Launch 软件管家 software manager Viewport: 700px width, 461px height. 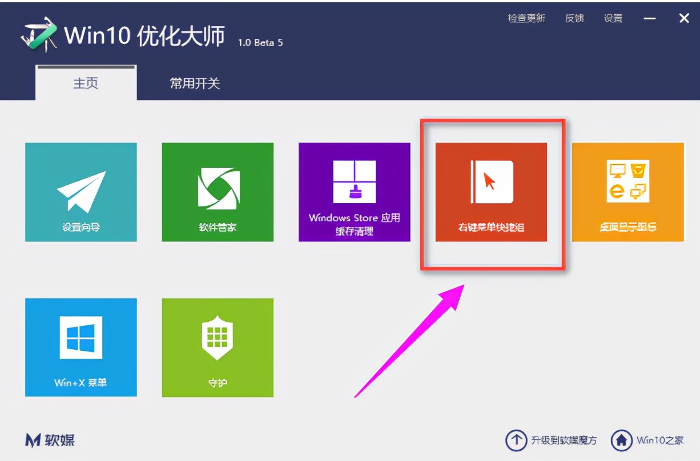click(x=218, y=191)
